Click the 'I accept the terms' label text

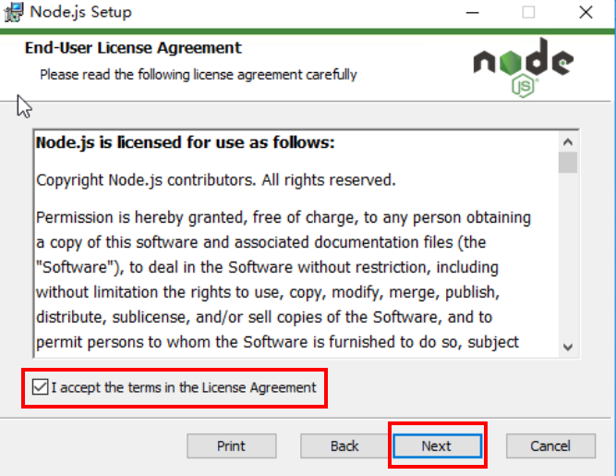(184, 387)
